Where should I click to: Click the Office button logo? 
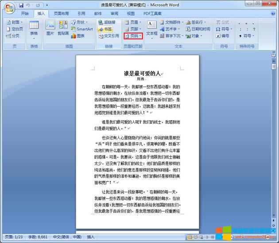[x=9, y=7]
